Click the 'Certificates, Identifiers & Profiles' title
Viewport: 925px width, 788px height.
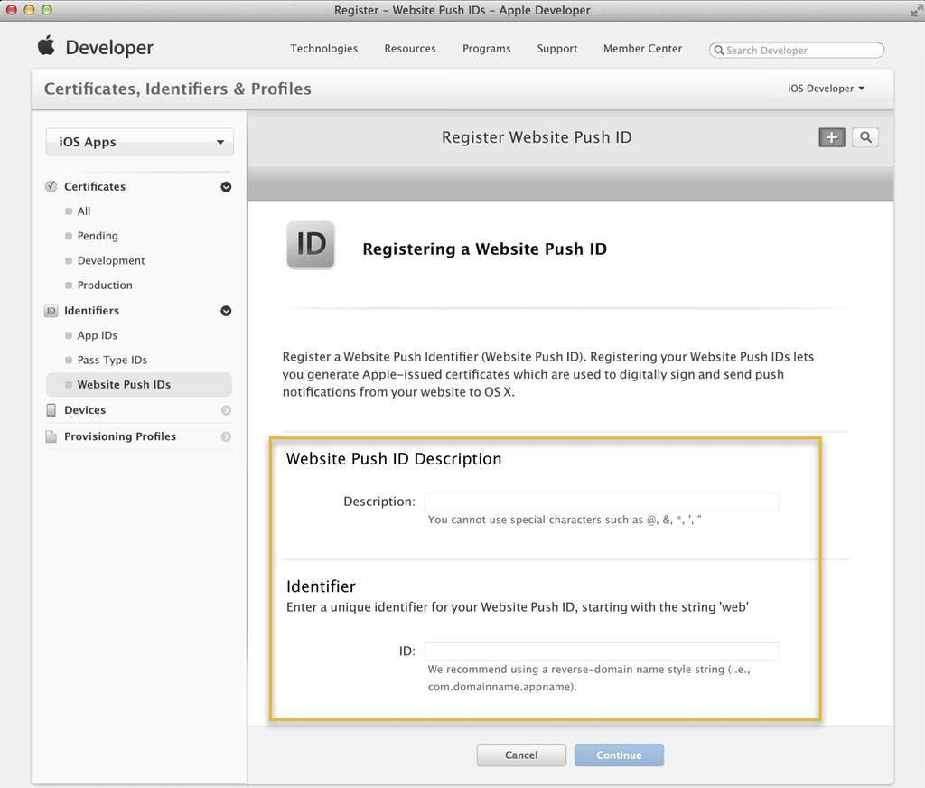(x=178, y=89)
